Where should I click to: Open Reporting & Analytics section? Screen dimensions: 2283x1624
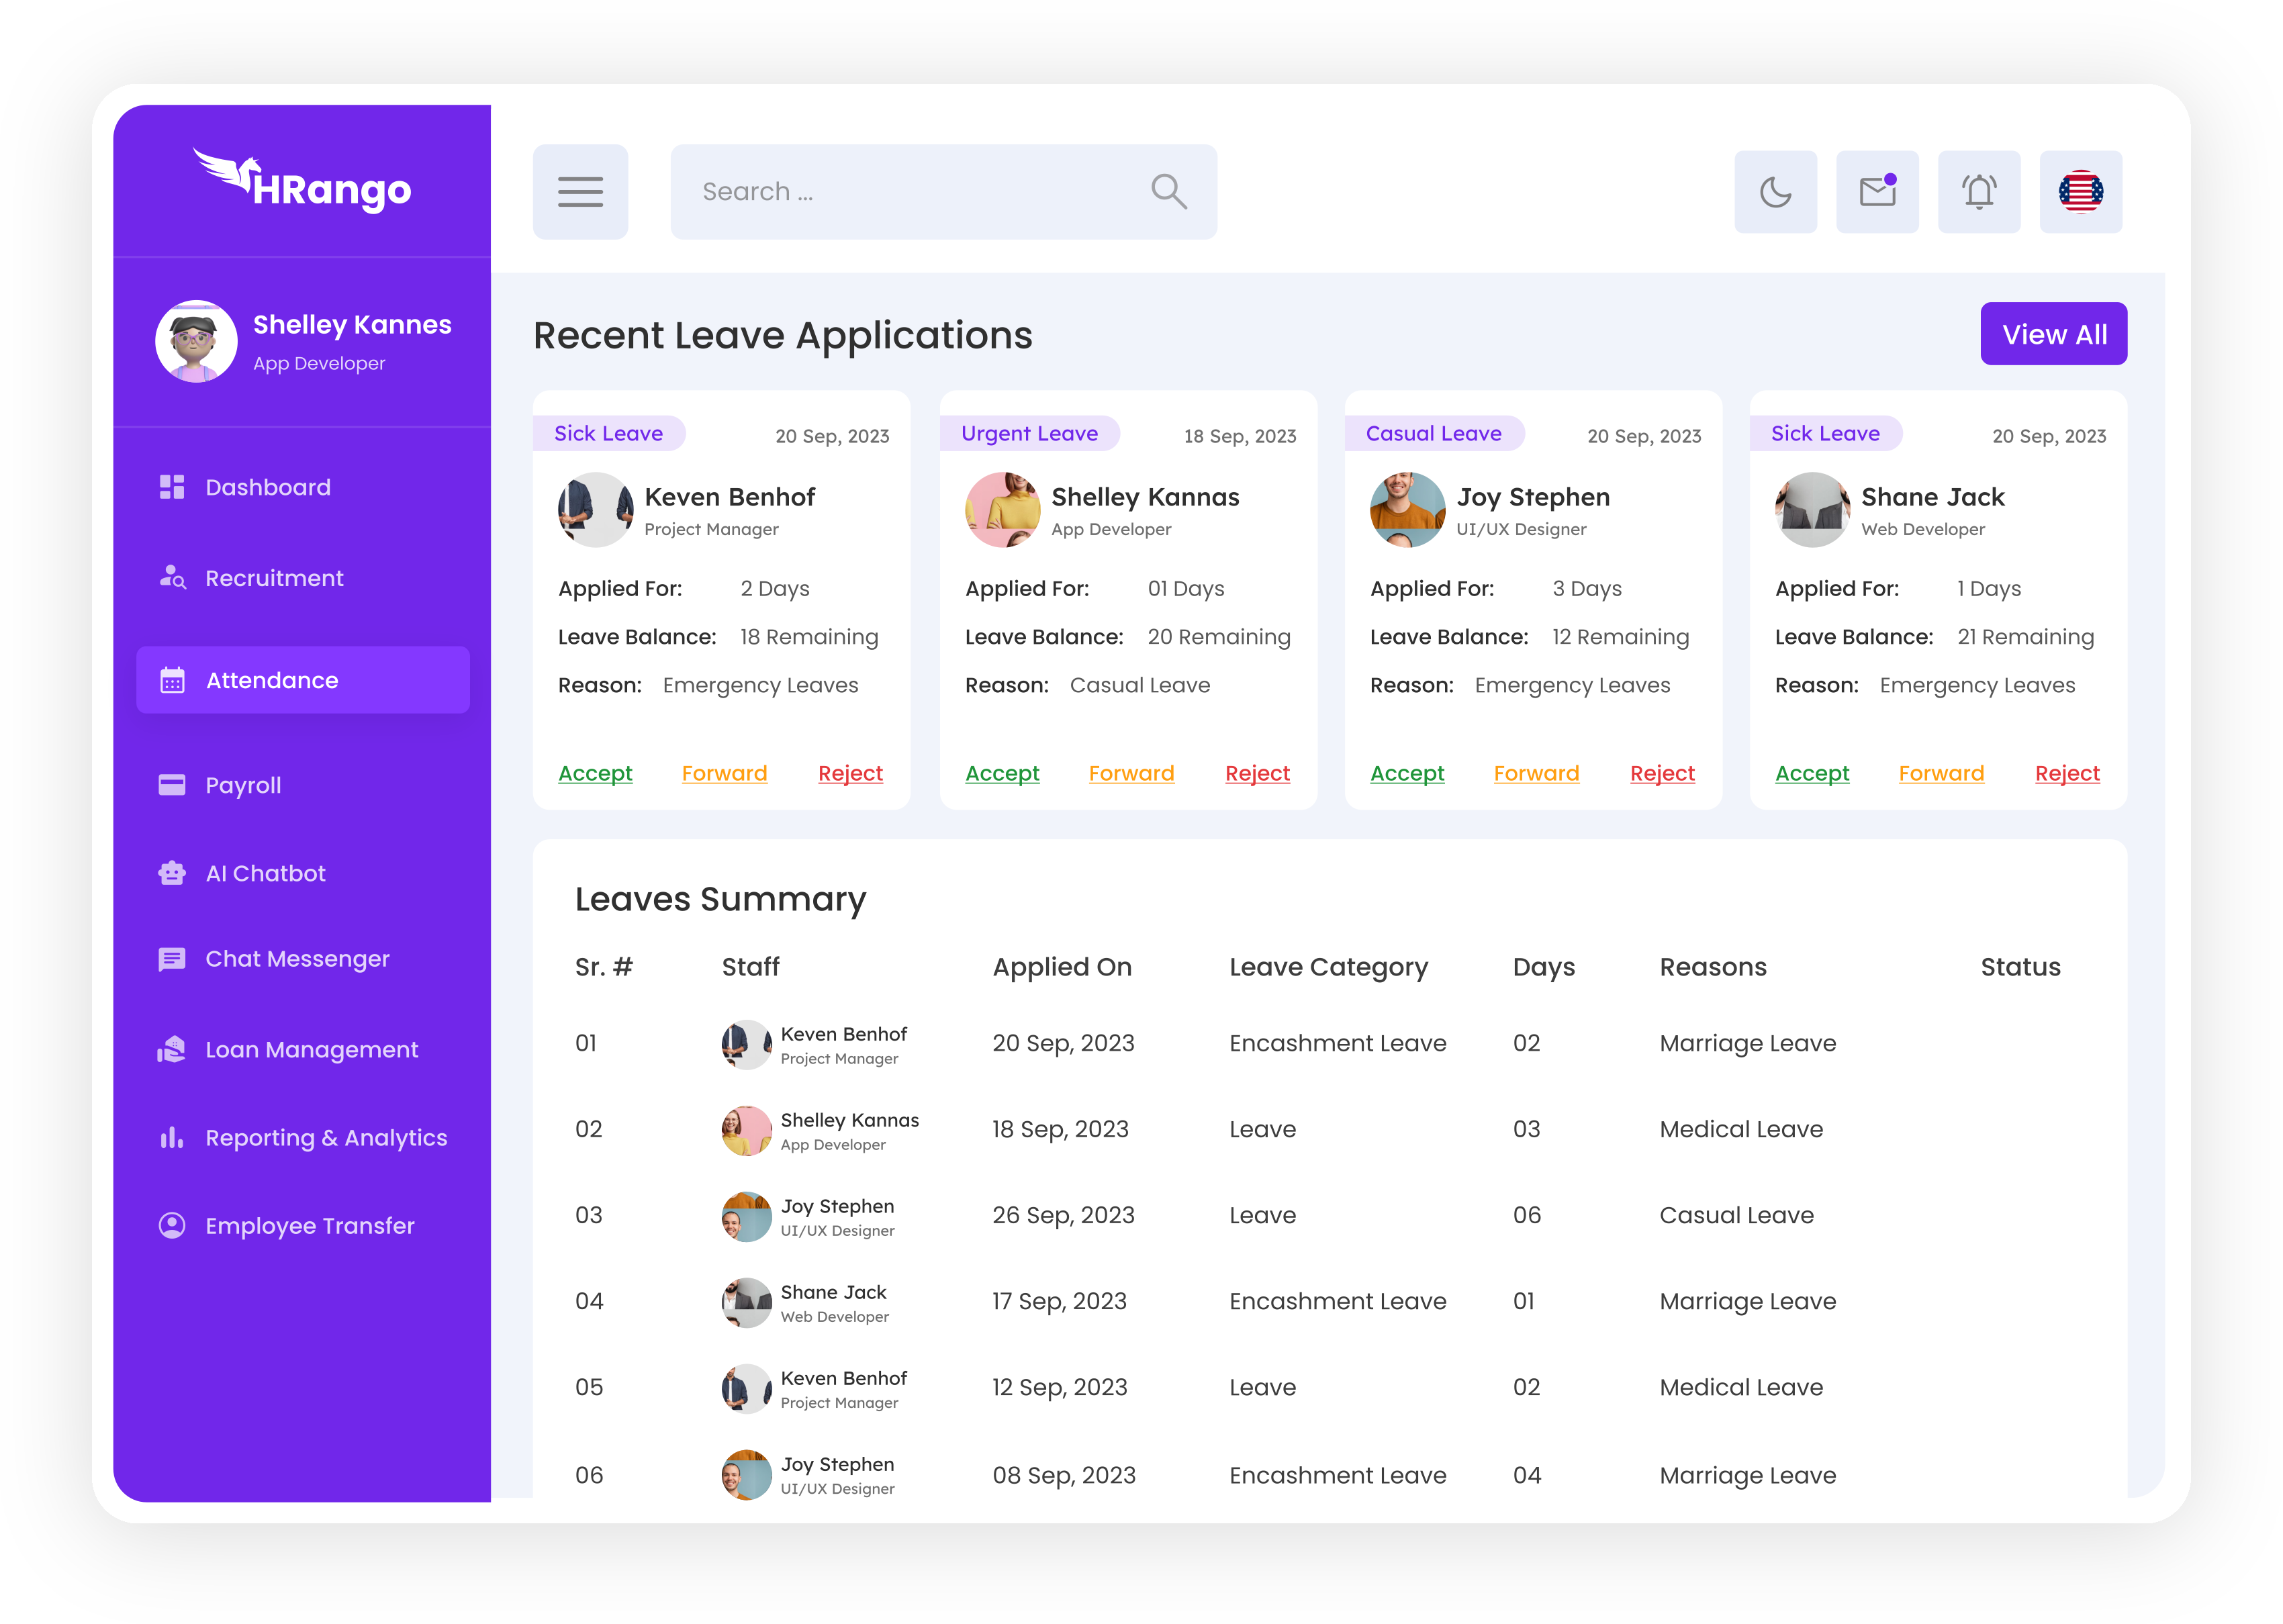pos(325,1138)
